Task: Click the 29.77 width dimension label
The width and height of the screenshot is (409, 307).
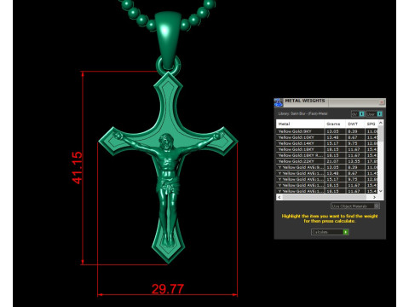Action: coord(168,289)
